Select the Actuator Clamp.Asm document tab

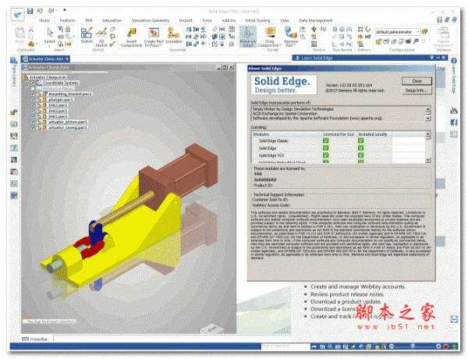coord(46,59)
